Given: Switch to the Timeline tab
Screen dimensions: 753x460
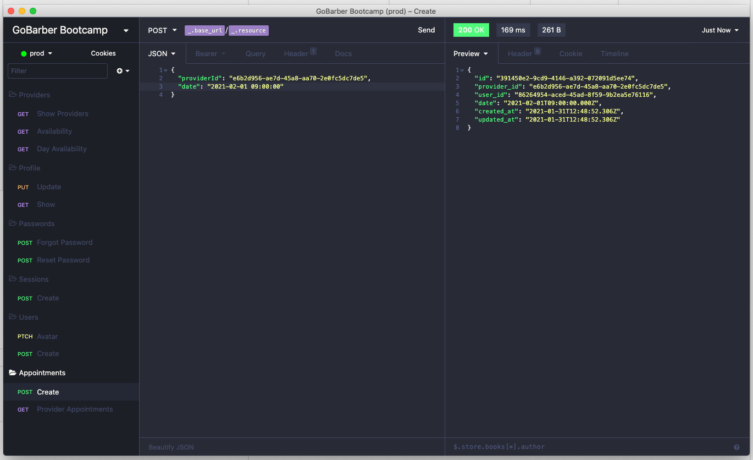Looking at the screenshot, I should click(614, 53).
